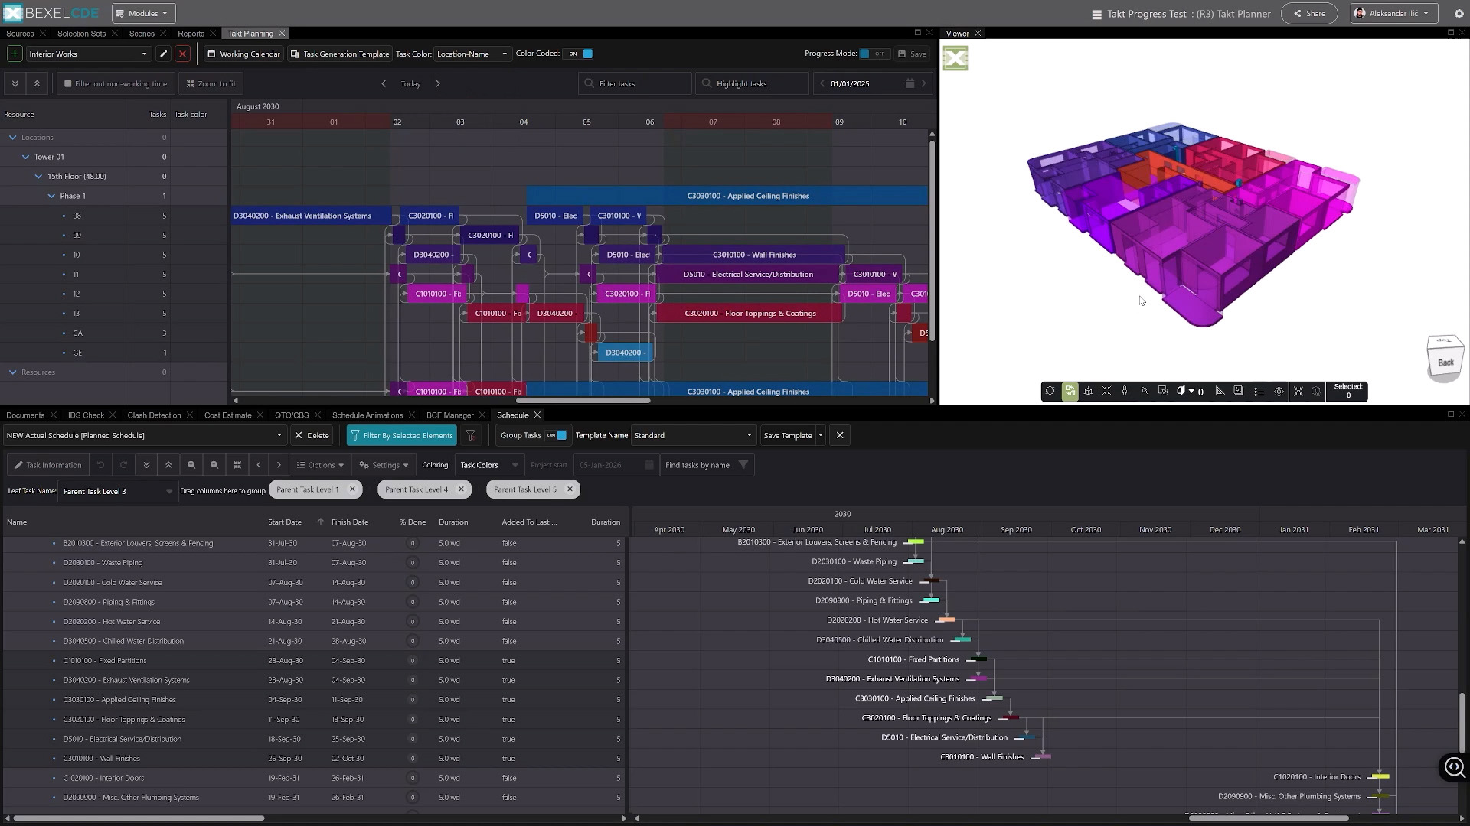Open the Template Name dropdown showing Standard
The height and width of the screenshot is (826, 1470).
coord(691,435)
